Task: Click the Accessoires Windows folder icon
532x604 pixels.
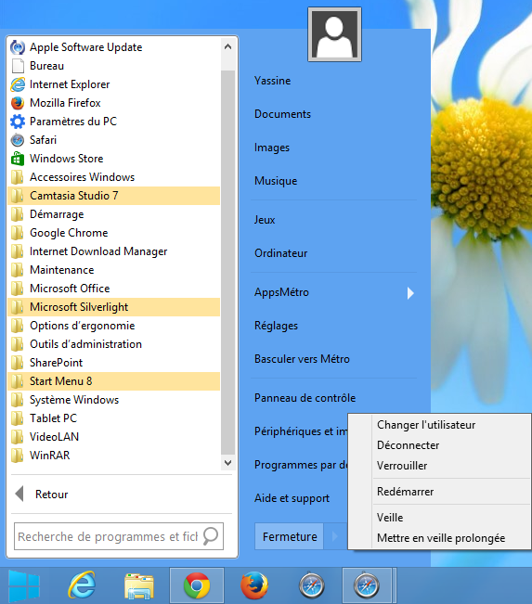Action: coord(18,177)
